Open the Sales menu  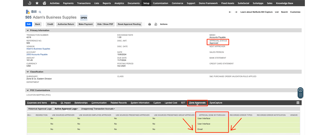click(270, 3)
